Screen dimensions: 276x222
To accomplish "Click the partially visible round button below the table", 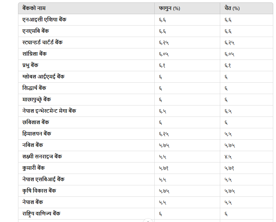I will click(148, 221).
